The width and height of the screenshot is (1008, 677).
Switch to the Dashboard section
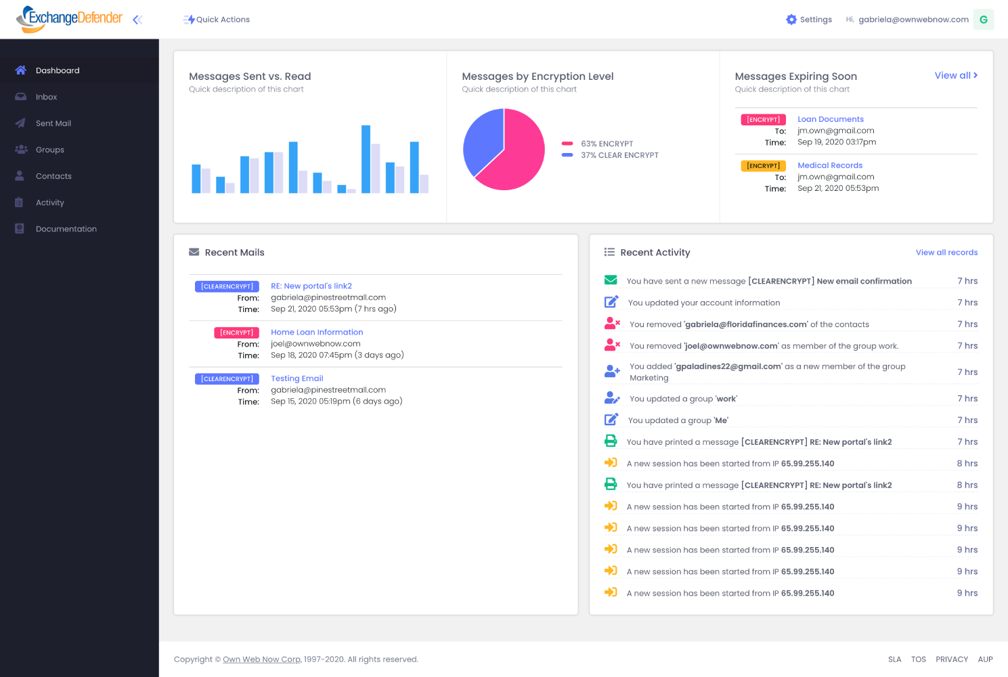pyautogui.click(x=58, y=70)
